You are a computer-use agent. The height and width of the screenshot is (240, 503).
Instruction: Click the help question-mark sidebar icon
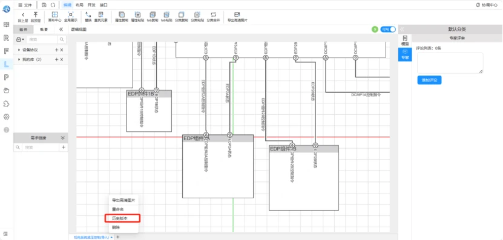click(x=6, y=130)
